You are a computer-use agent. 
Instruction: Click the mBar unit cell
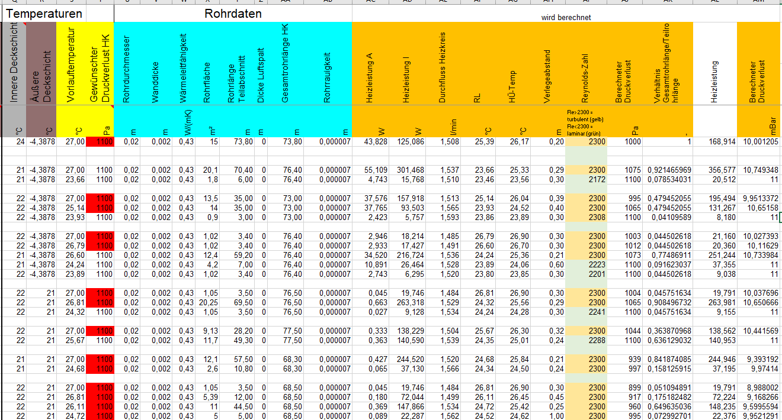tap(759, 121)
